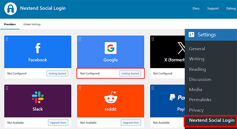Click the X logo on the black card

tap(181, 48)
